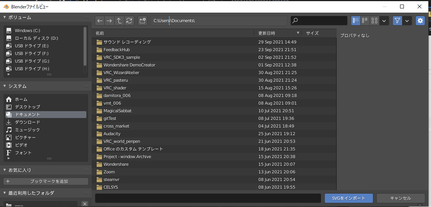Image resolution: width=431 pixels, height=207 pixels.
Task: Select VRC_SDK3_sample folder
Action: click(214, 57)
